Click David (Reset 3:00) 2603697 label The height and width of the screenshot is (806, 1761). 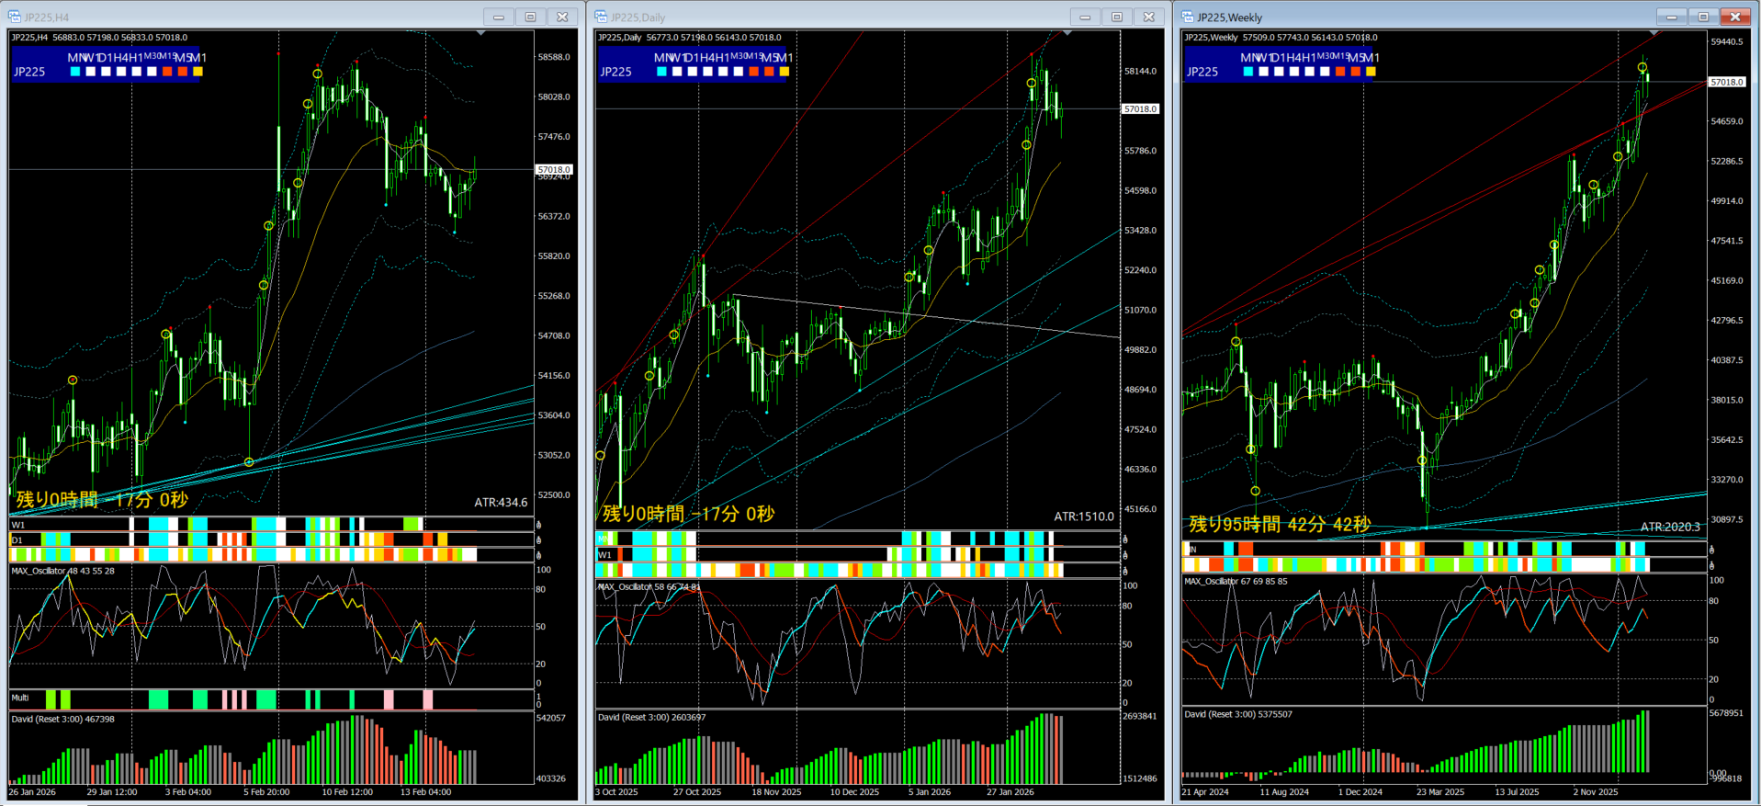click(x=652, y=717)
